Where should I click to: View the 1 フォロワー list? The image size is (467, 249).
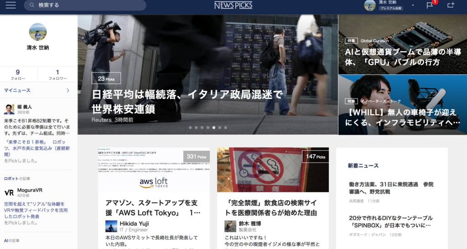point(57,74)
